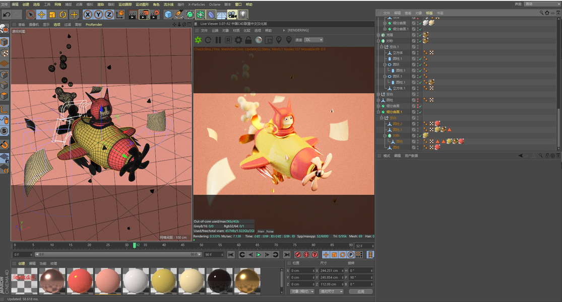Image resolution: width=562 pixels, height=302 pixels.
Task: Expand the 圆环 torus object
Action: (385, 65)
